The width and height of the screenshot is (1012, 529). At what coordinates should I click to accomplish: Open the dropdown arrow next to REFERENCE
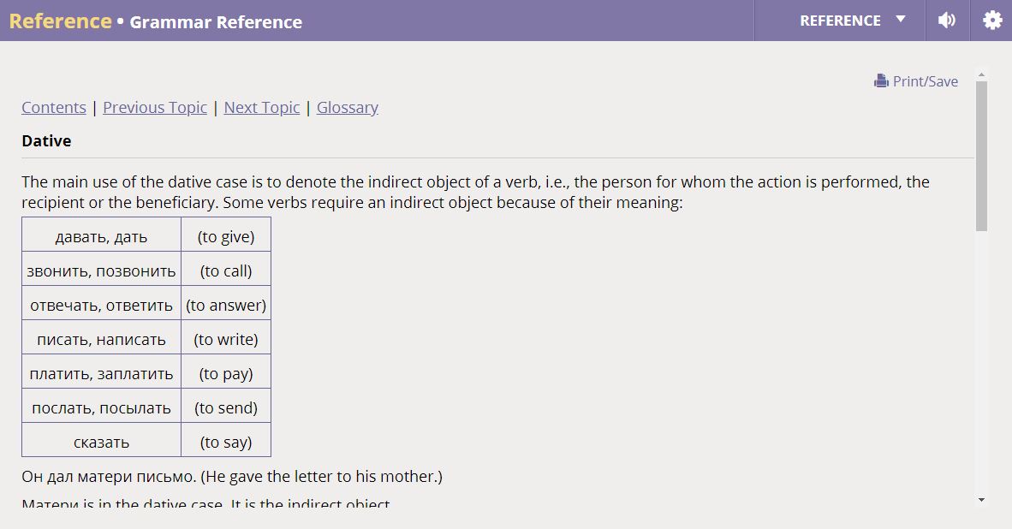click(x=902, y=21)
